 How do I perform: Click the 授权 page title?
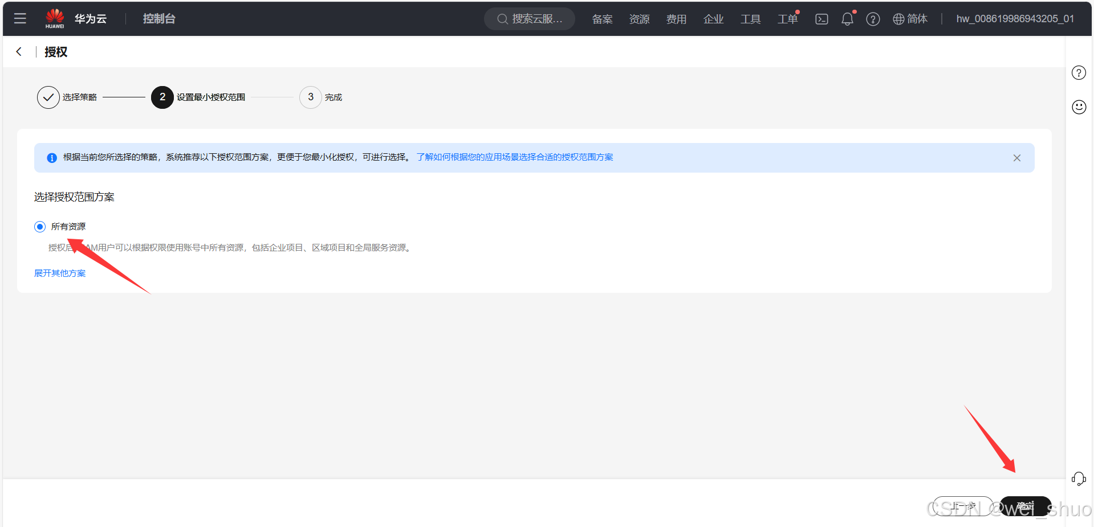[56, 52]
